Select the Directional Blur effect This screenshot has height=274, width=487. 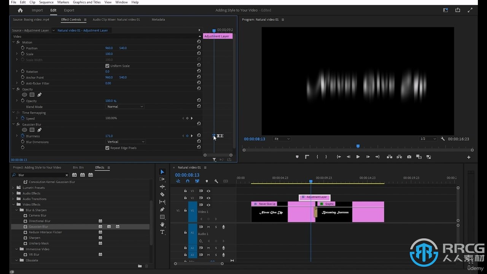tap(40, 221)
